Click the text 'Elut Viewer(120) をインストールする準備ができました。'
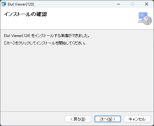Screen dimensions: 154x126 point(47,36)
